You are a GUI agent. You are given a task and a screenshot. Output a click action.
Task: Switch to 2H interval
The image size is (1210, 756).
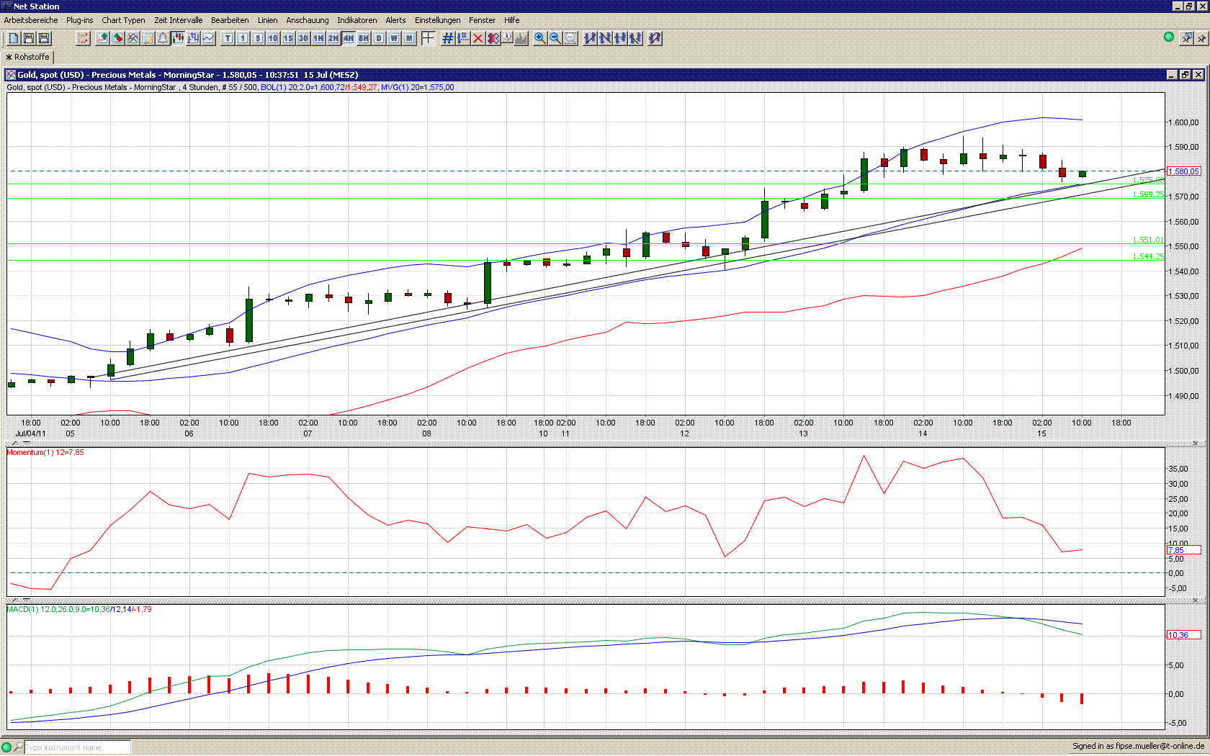[333, 38]
